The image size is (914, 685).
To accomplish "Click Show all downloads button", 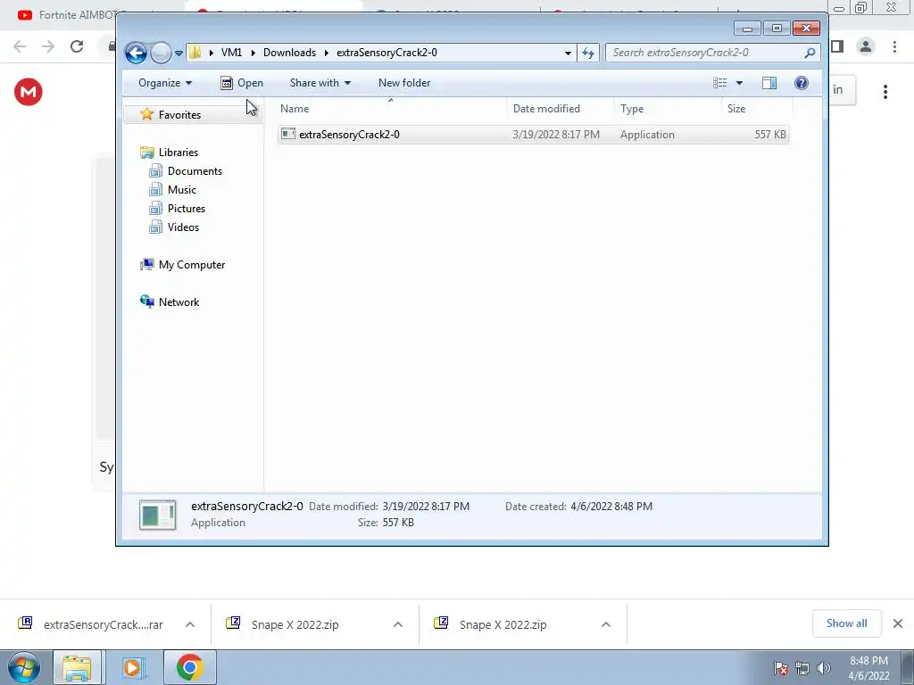I will [846, 623].
